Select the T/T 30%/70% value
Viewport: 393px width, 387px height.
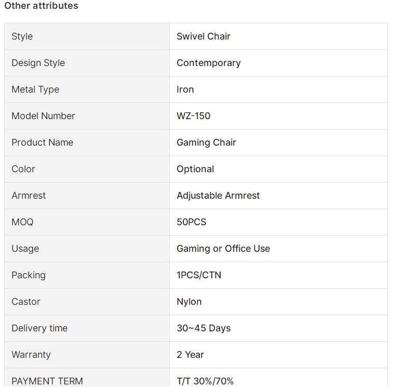205,381
